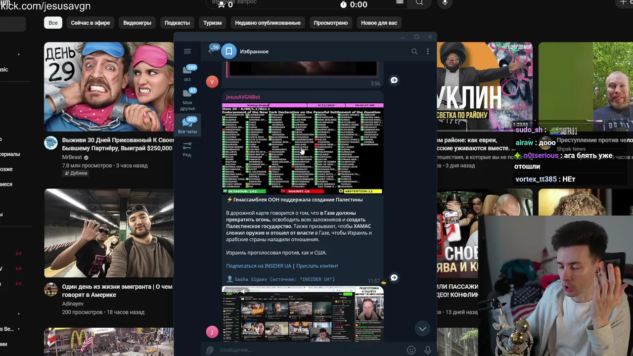
Task: Open the Избранное bookmark avatar
Action: click(229, 51)
